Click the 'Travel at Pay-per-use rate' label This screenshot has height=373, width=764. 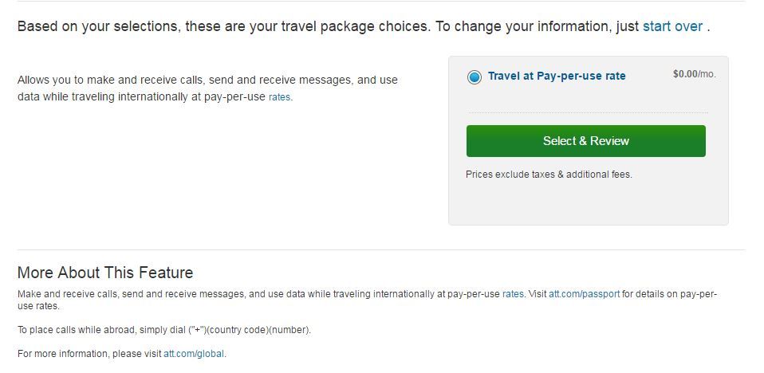pos(557,77)
